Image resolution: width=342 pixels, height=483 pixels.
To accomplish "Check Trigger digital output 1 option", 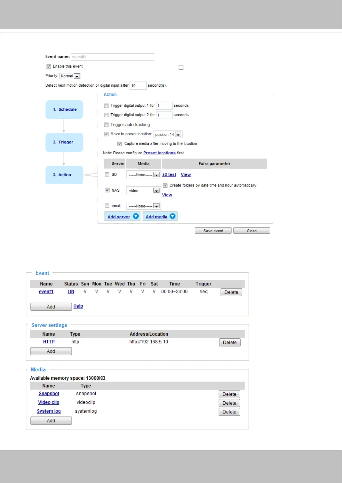I will [106, 106].
